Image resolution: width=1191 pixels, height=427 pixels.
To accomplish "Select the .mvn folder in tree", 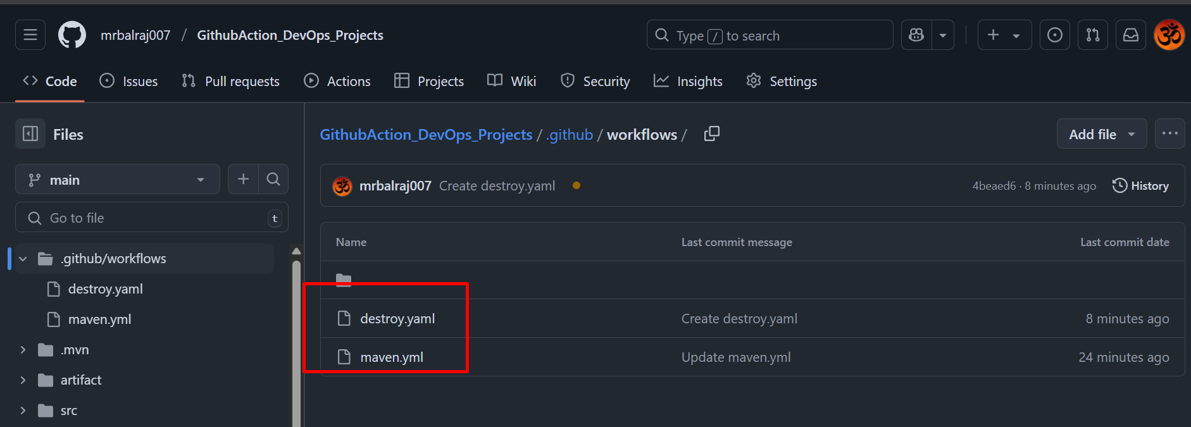I will coord(75,350).
